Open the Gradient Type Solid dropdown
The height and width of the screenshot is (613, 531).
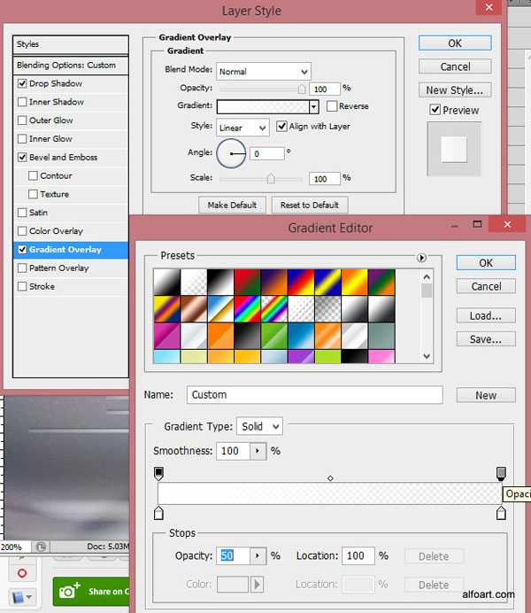(259, 426)
